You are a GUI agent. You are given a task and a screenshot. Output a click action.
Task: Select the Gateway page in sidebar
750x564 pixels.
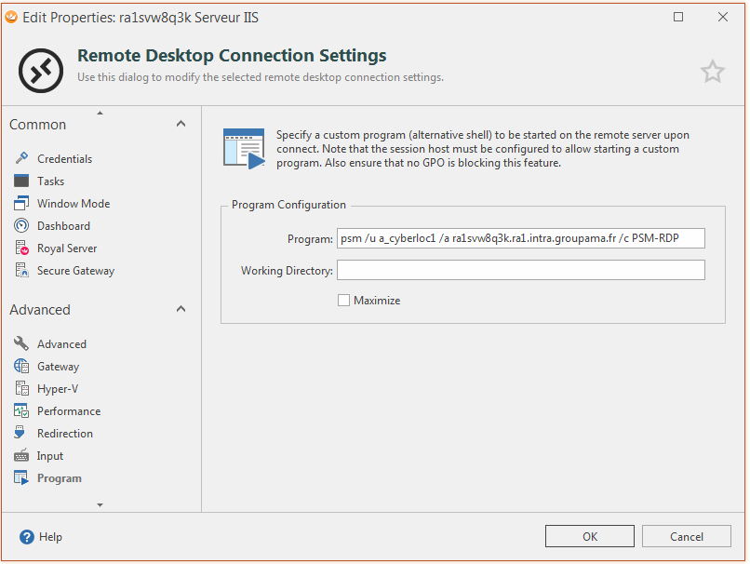58,367
